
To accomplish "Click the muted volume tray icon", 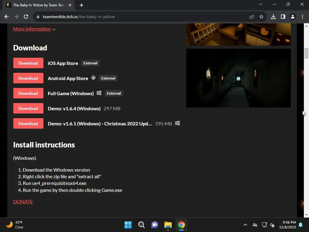I will 272,225.
